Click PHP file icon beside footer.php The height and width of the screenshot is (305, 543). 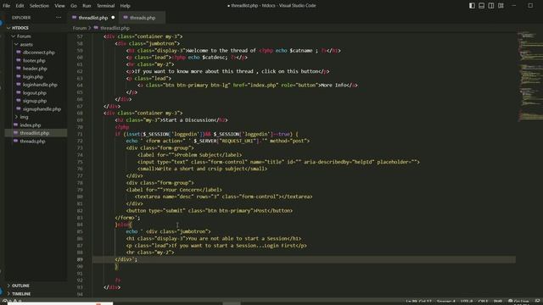(19, 60)
